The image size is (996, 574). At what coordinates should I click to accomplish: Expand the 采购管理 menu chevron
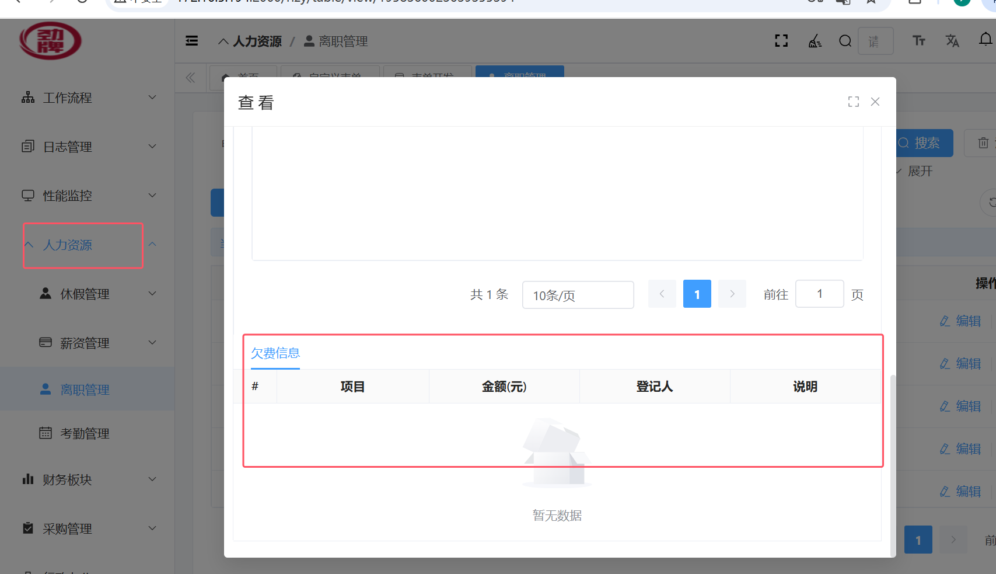coord(152,528)
